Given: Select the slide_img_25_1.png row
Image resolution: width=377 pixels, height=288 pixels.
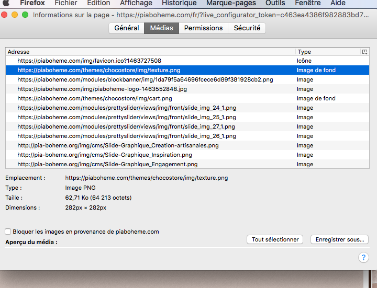Looking at the screenshot, I should coord(187,117).
